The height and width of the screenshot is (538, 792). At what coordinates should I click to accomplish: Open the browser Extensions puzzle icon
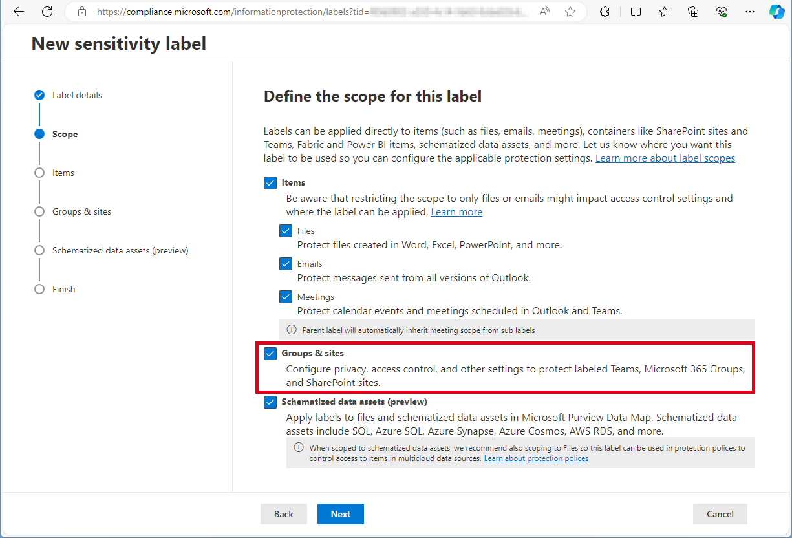pos(605,11)
